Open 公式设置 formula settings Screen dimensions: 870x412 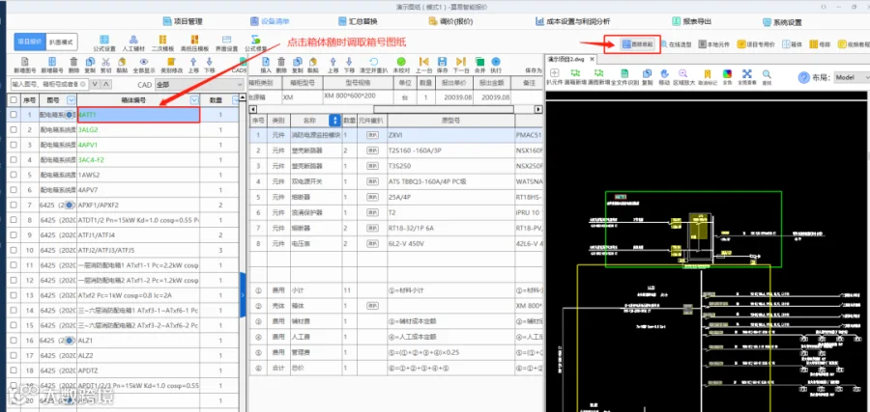point(103,42)
